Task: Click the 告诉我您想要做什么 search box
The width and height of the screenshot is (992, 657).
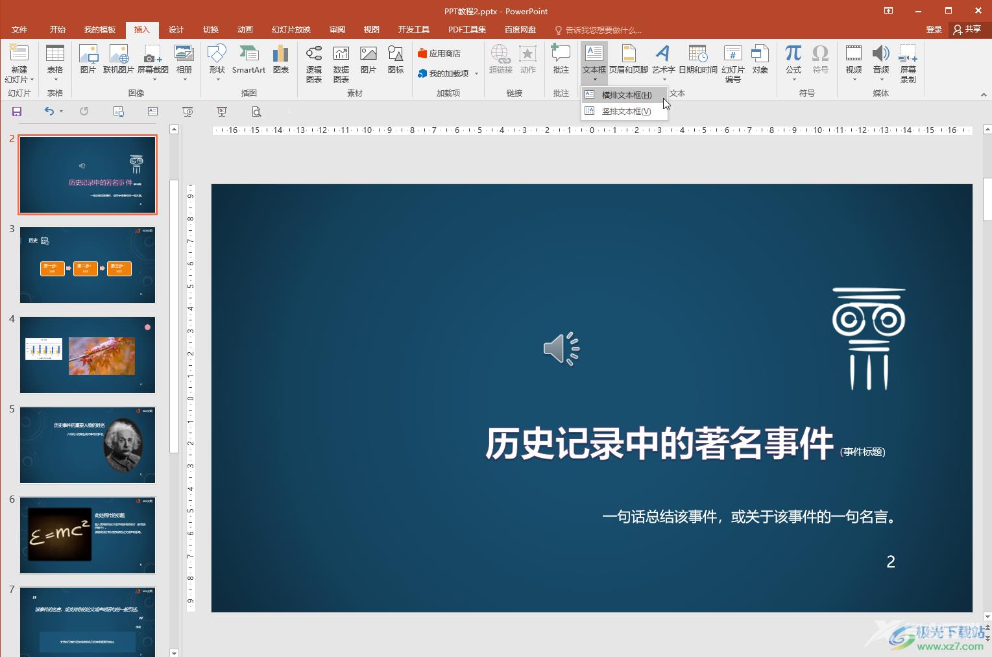Action: 598,30
